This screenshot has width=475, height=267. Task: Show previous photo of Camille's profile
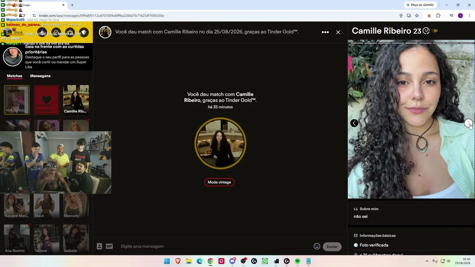click(x=354, y=123)
